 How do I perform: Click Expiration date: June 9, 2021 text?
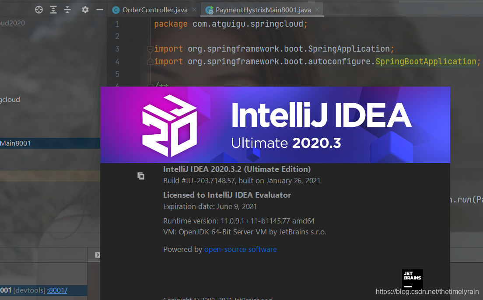[x=210, y=206]
